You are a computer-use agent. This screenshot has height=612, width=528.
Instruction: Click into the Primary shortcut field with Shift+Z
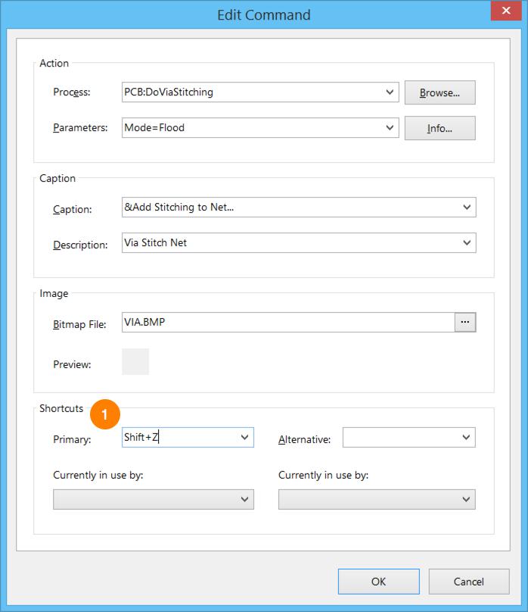(x=179, y=438)
